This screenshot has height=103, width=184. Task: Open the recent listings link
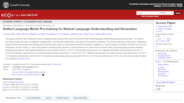(162, 41)
